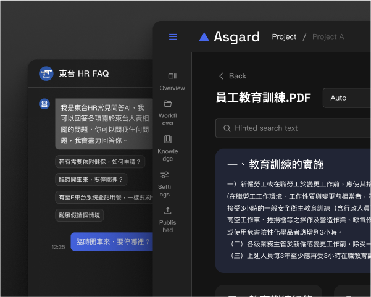Go Back to the previous page
Viewport: 371px width, 297px height.
click(x=233, y=76)
